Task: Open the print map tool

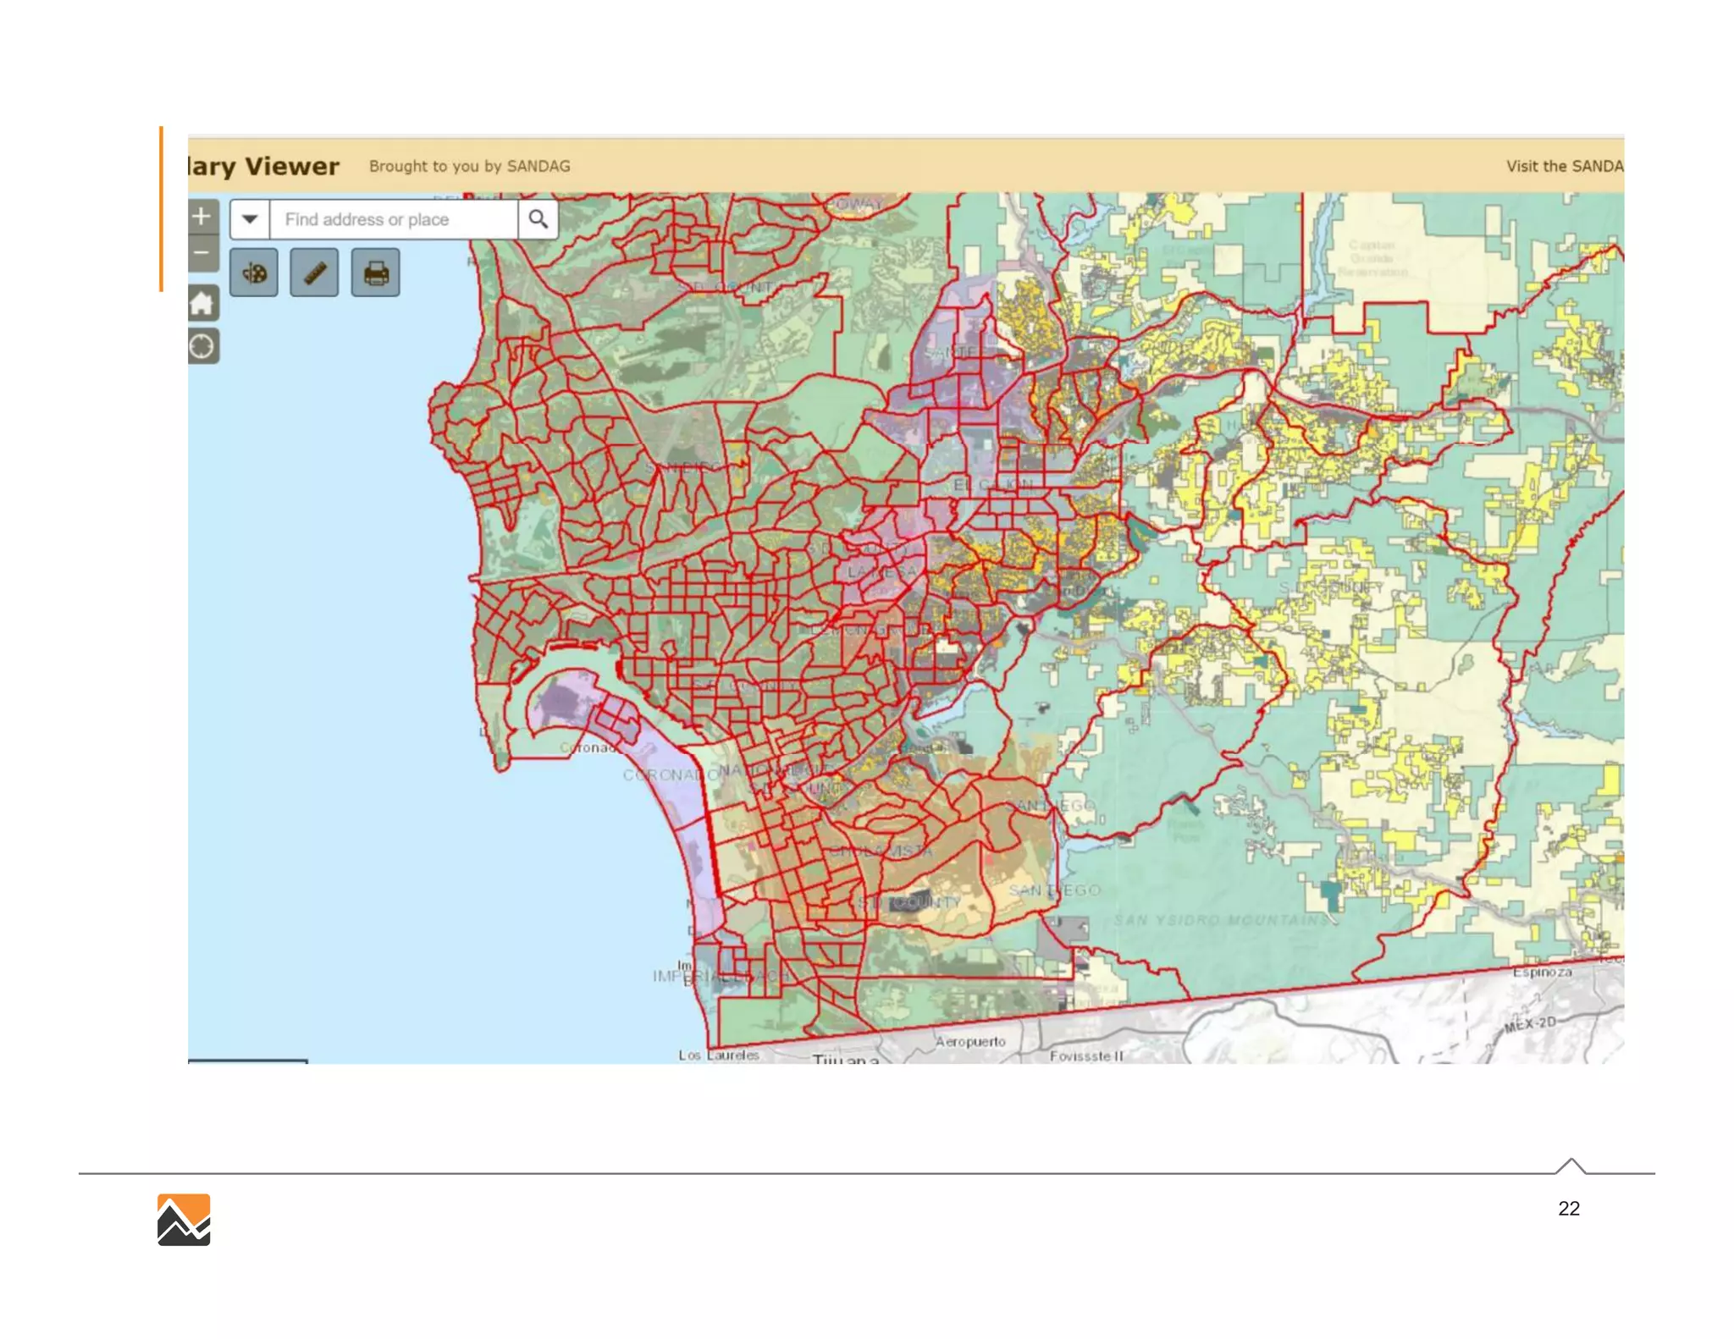Action: (376, 273)
